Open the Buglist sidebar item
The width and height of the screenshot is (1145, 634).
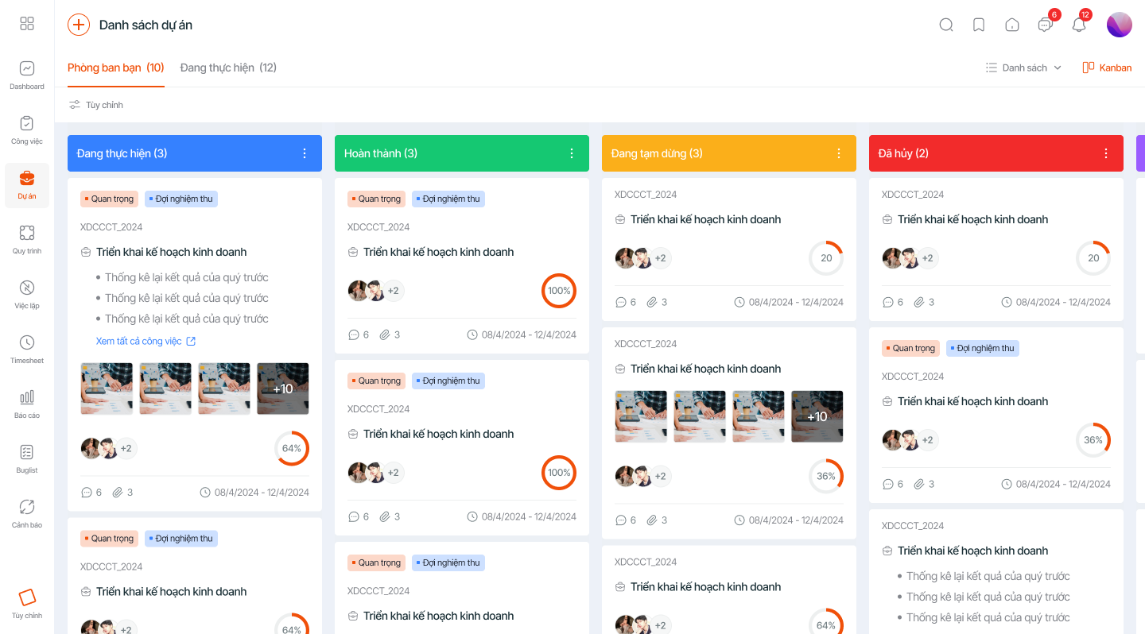click(27, 453)
